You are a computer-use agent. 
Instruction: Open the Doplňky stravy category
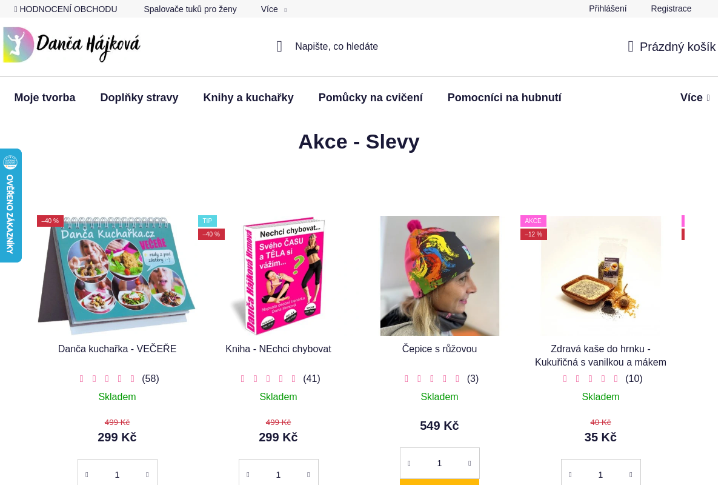139,98
